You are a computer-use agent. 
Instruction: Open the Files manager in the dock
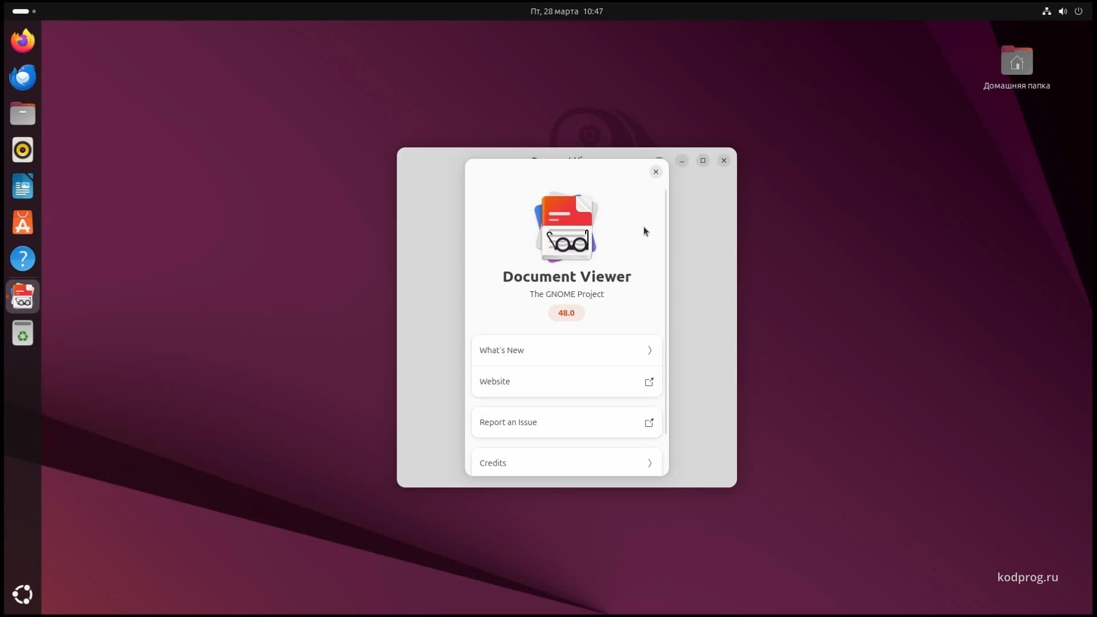23,114
